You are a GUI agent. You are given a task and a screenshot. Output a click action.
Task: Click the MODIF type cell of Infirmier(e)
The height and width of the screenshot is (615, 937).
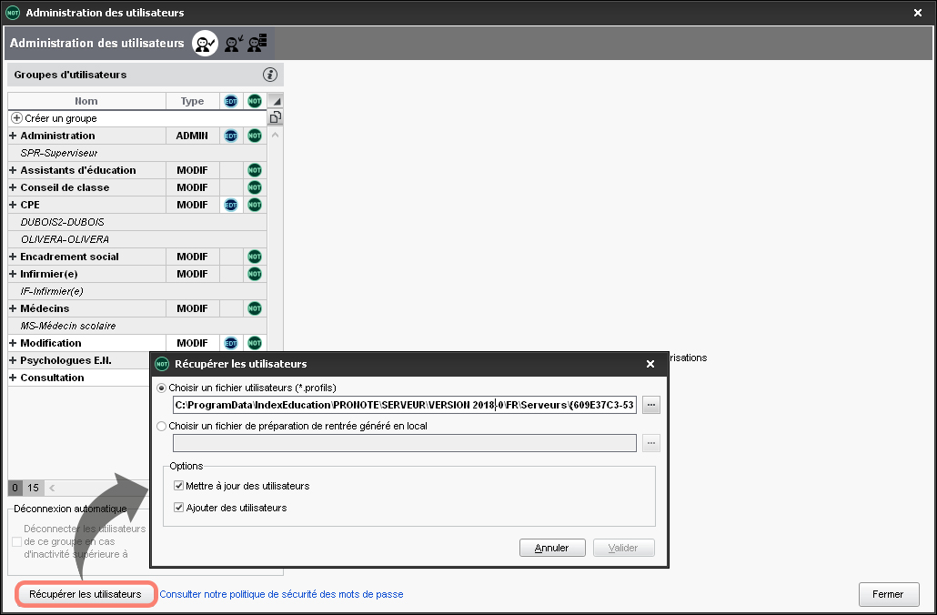(193, 275)
